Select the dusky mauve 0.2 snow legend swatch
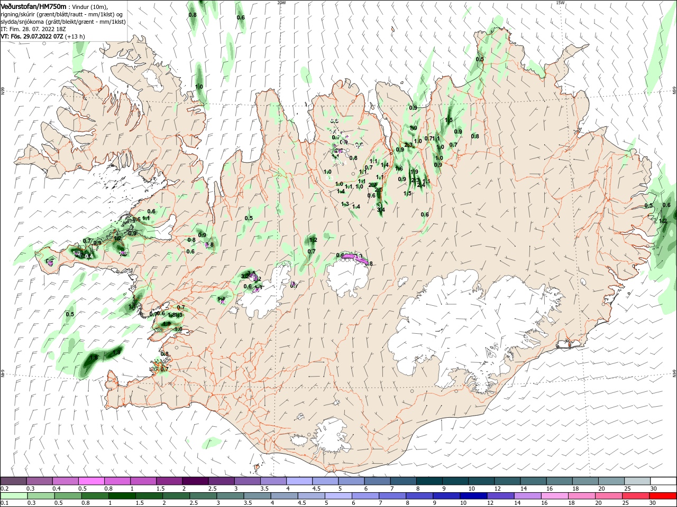The image size is (677, 507). [13, 481]
